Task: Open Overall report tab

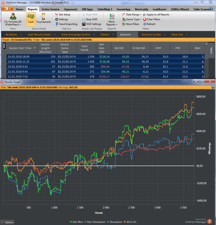Action: point(105,35)
